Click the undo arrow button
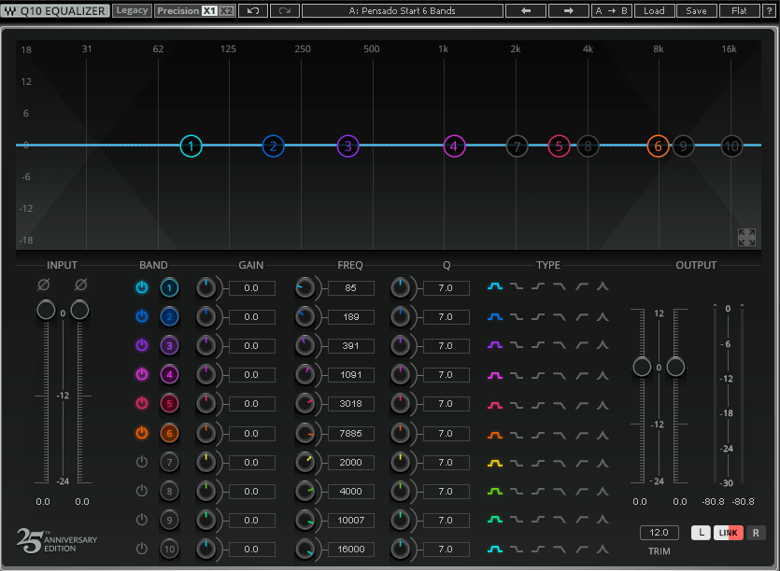This screenshot has width=780, height=571. tap(253, 10)
